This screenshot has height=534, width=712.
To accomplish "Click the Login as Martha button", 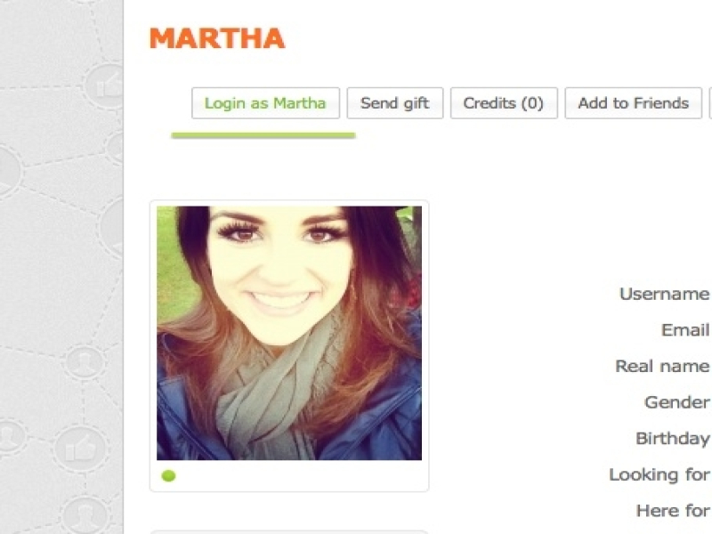I will tap(265, 103).
